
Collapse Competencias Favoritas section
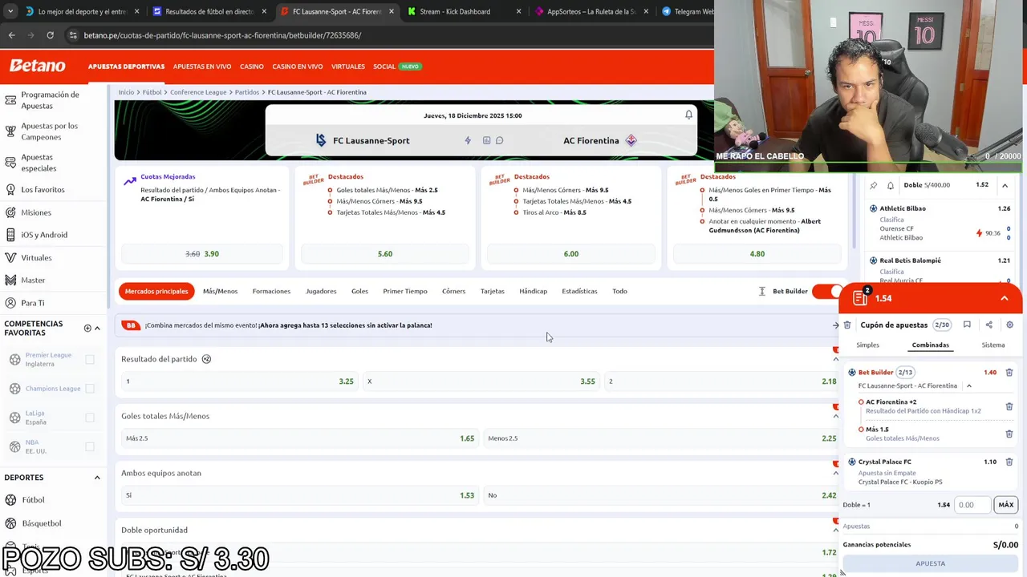[97, 328]
